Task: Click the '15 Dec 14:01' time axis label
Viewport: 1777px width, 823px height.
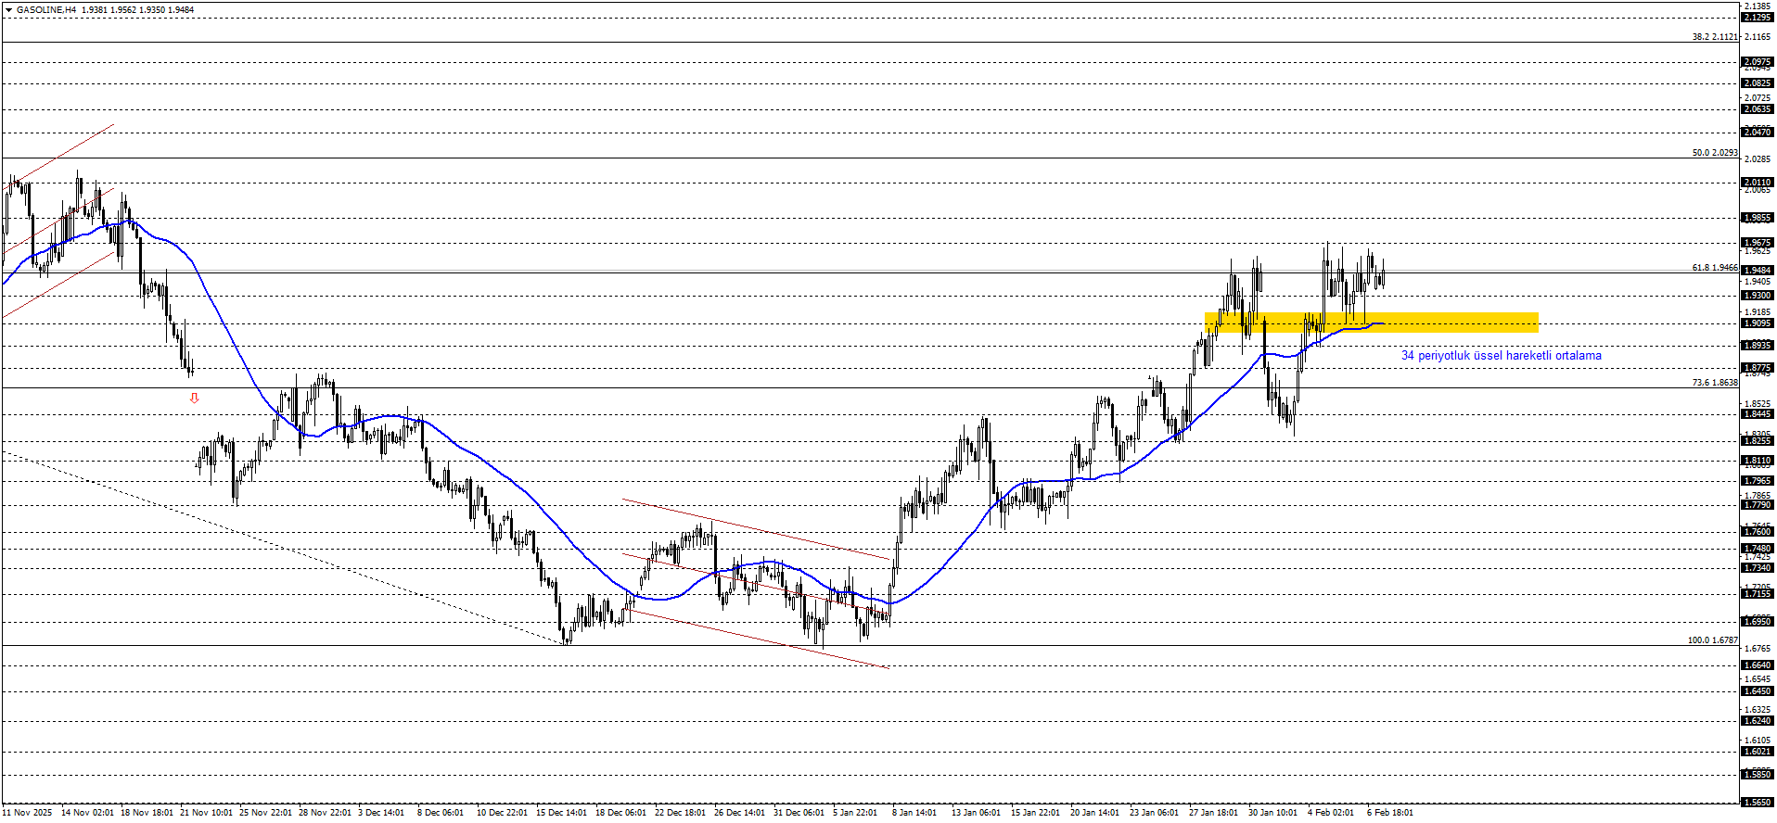Action: tap(561, 813)
